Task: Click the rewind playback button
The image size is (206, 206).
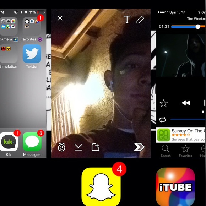Action: [186, 103]
